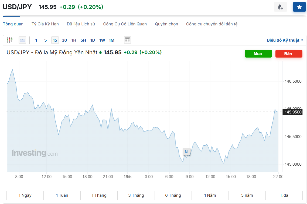The height and width of the screenshot is (204, 307).
Task: Switch chart interval to 1D
Action: click(x=93, y=40)
